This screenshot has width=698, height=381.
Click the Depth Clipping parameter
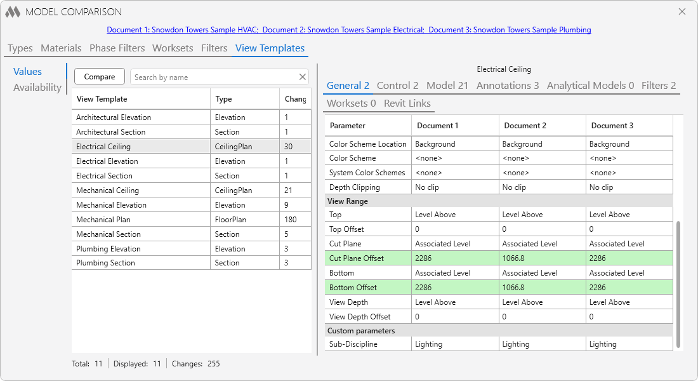pyautogui.click(x=367, y=187)
